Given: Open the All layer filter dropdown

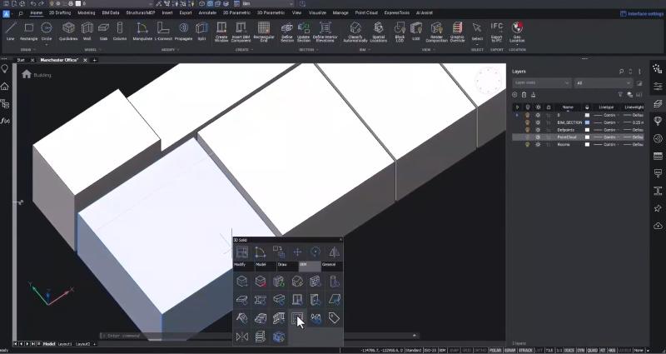Looking at the screenshot, I should point(603,82).
